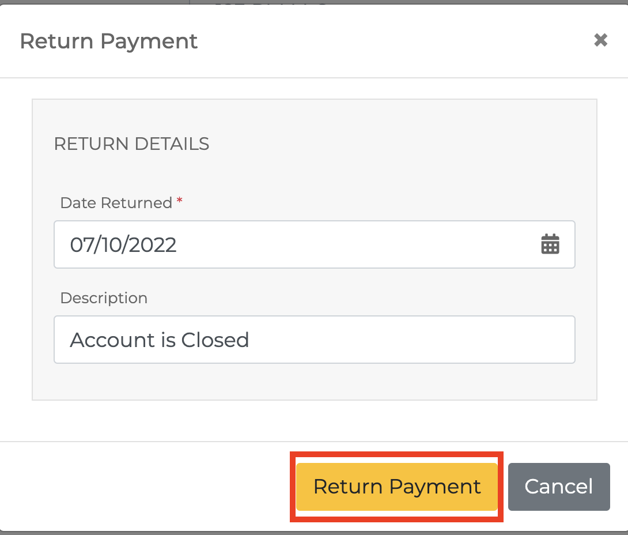Image resolution: width=628 pixels, height=535 pixels.
Task: Abort using the Cancel button
Action: 558,486
